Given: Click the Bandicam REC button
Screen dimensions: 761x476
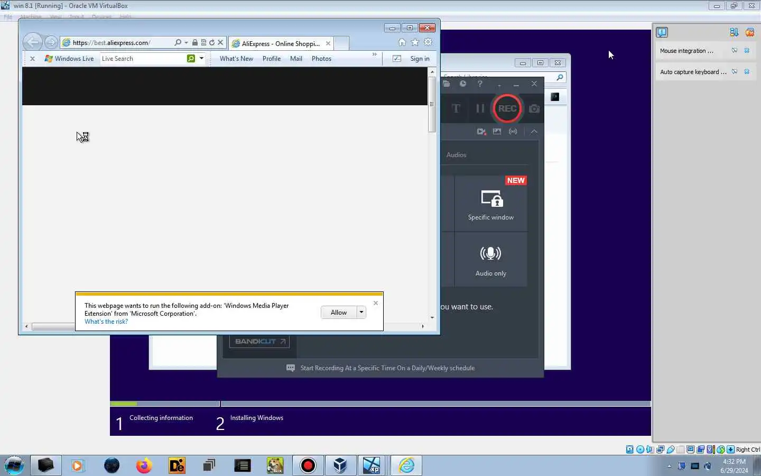Looking at the screenshot, I should (507, 108).
